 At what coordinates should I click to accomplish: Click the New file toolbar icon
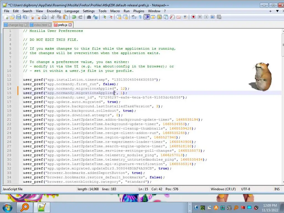tap(6, 17)
